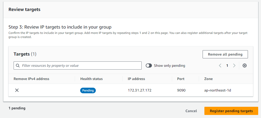Click the Remove IPv4 address column header
The height and width of the screenshot is (118, 261).
(32, 79)
